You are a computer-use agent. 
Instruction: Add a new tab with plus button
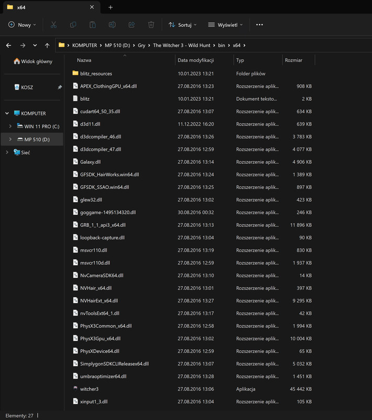[111, 7]
